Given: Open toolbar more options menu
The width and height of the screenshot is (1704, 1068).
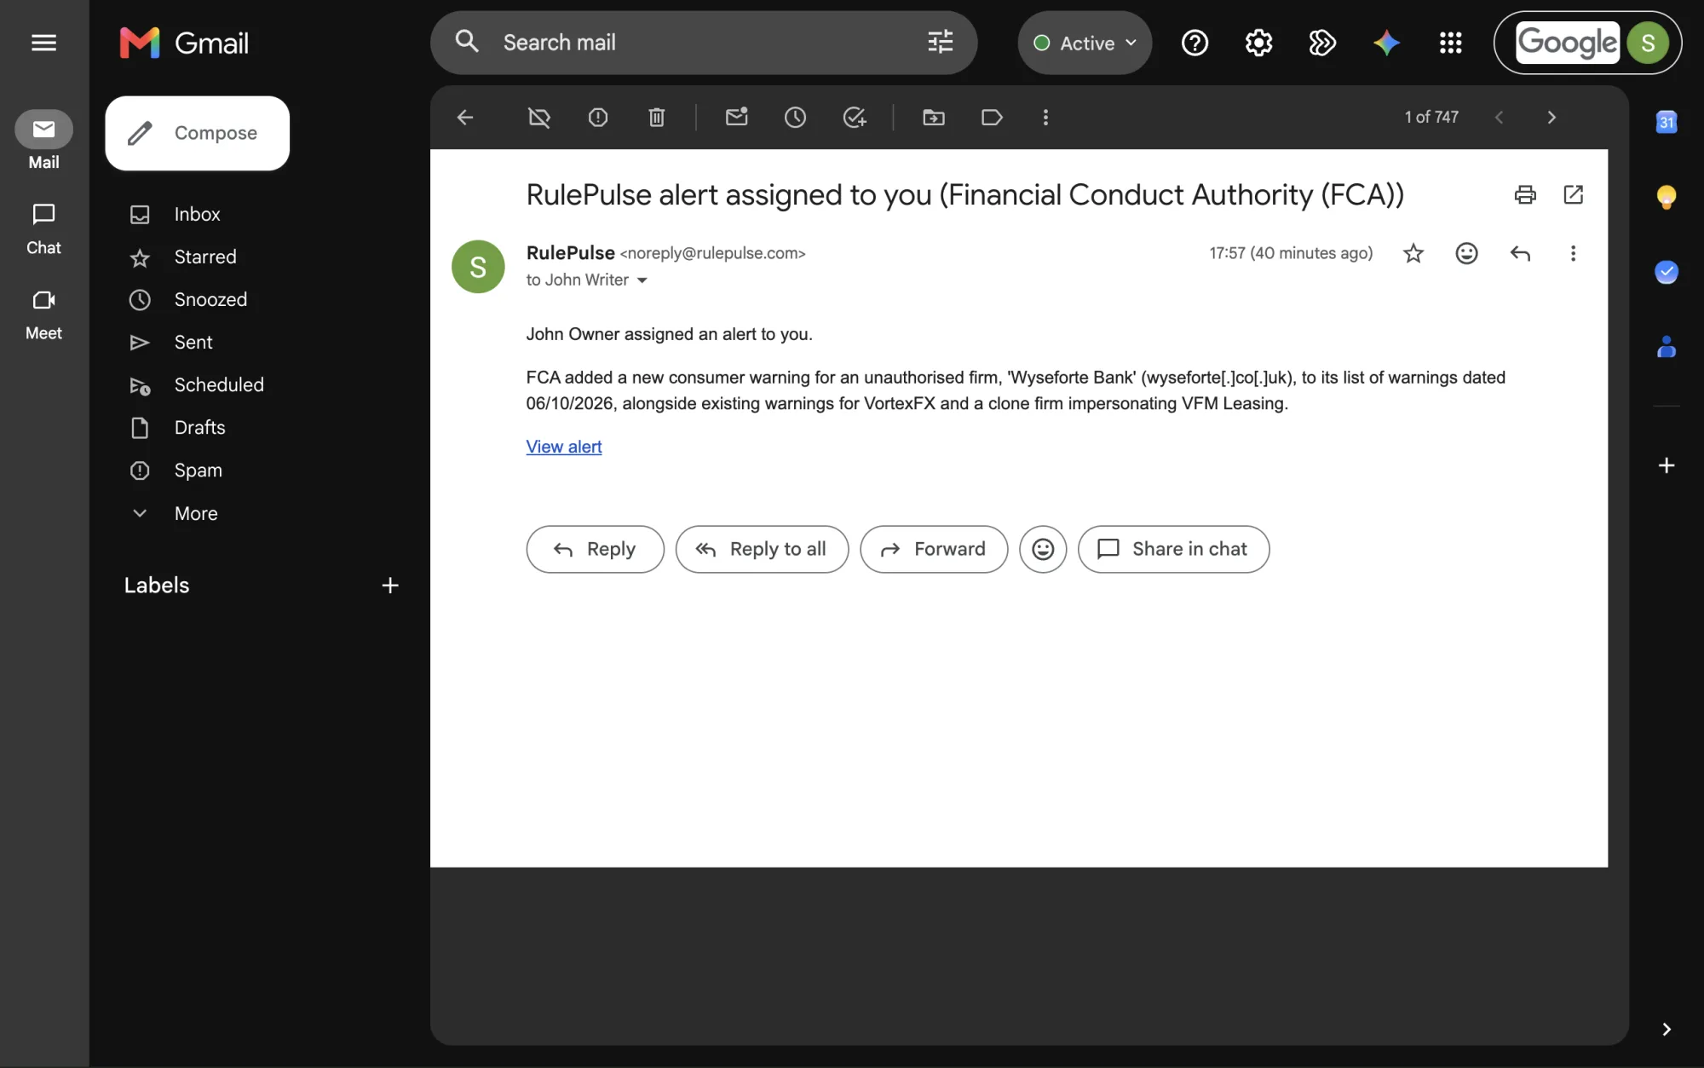Looking at the screenshot, I should click(1045, 118).
